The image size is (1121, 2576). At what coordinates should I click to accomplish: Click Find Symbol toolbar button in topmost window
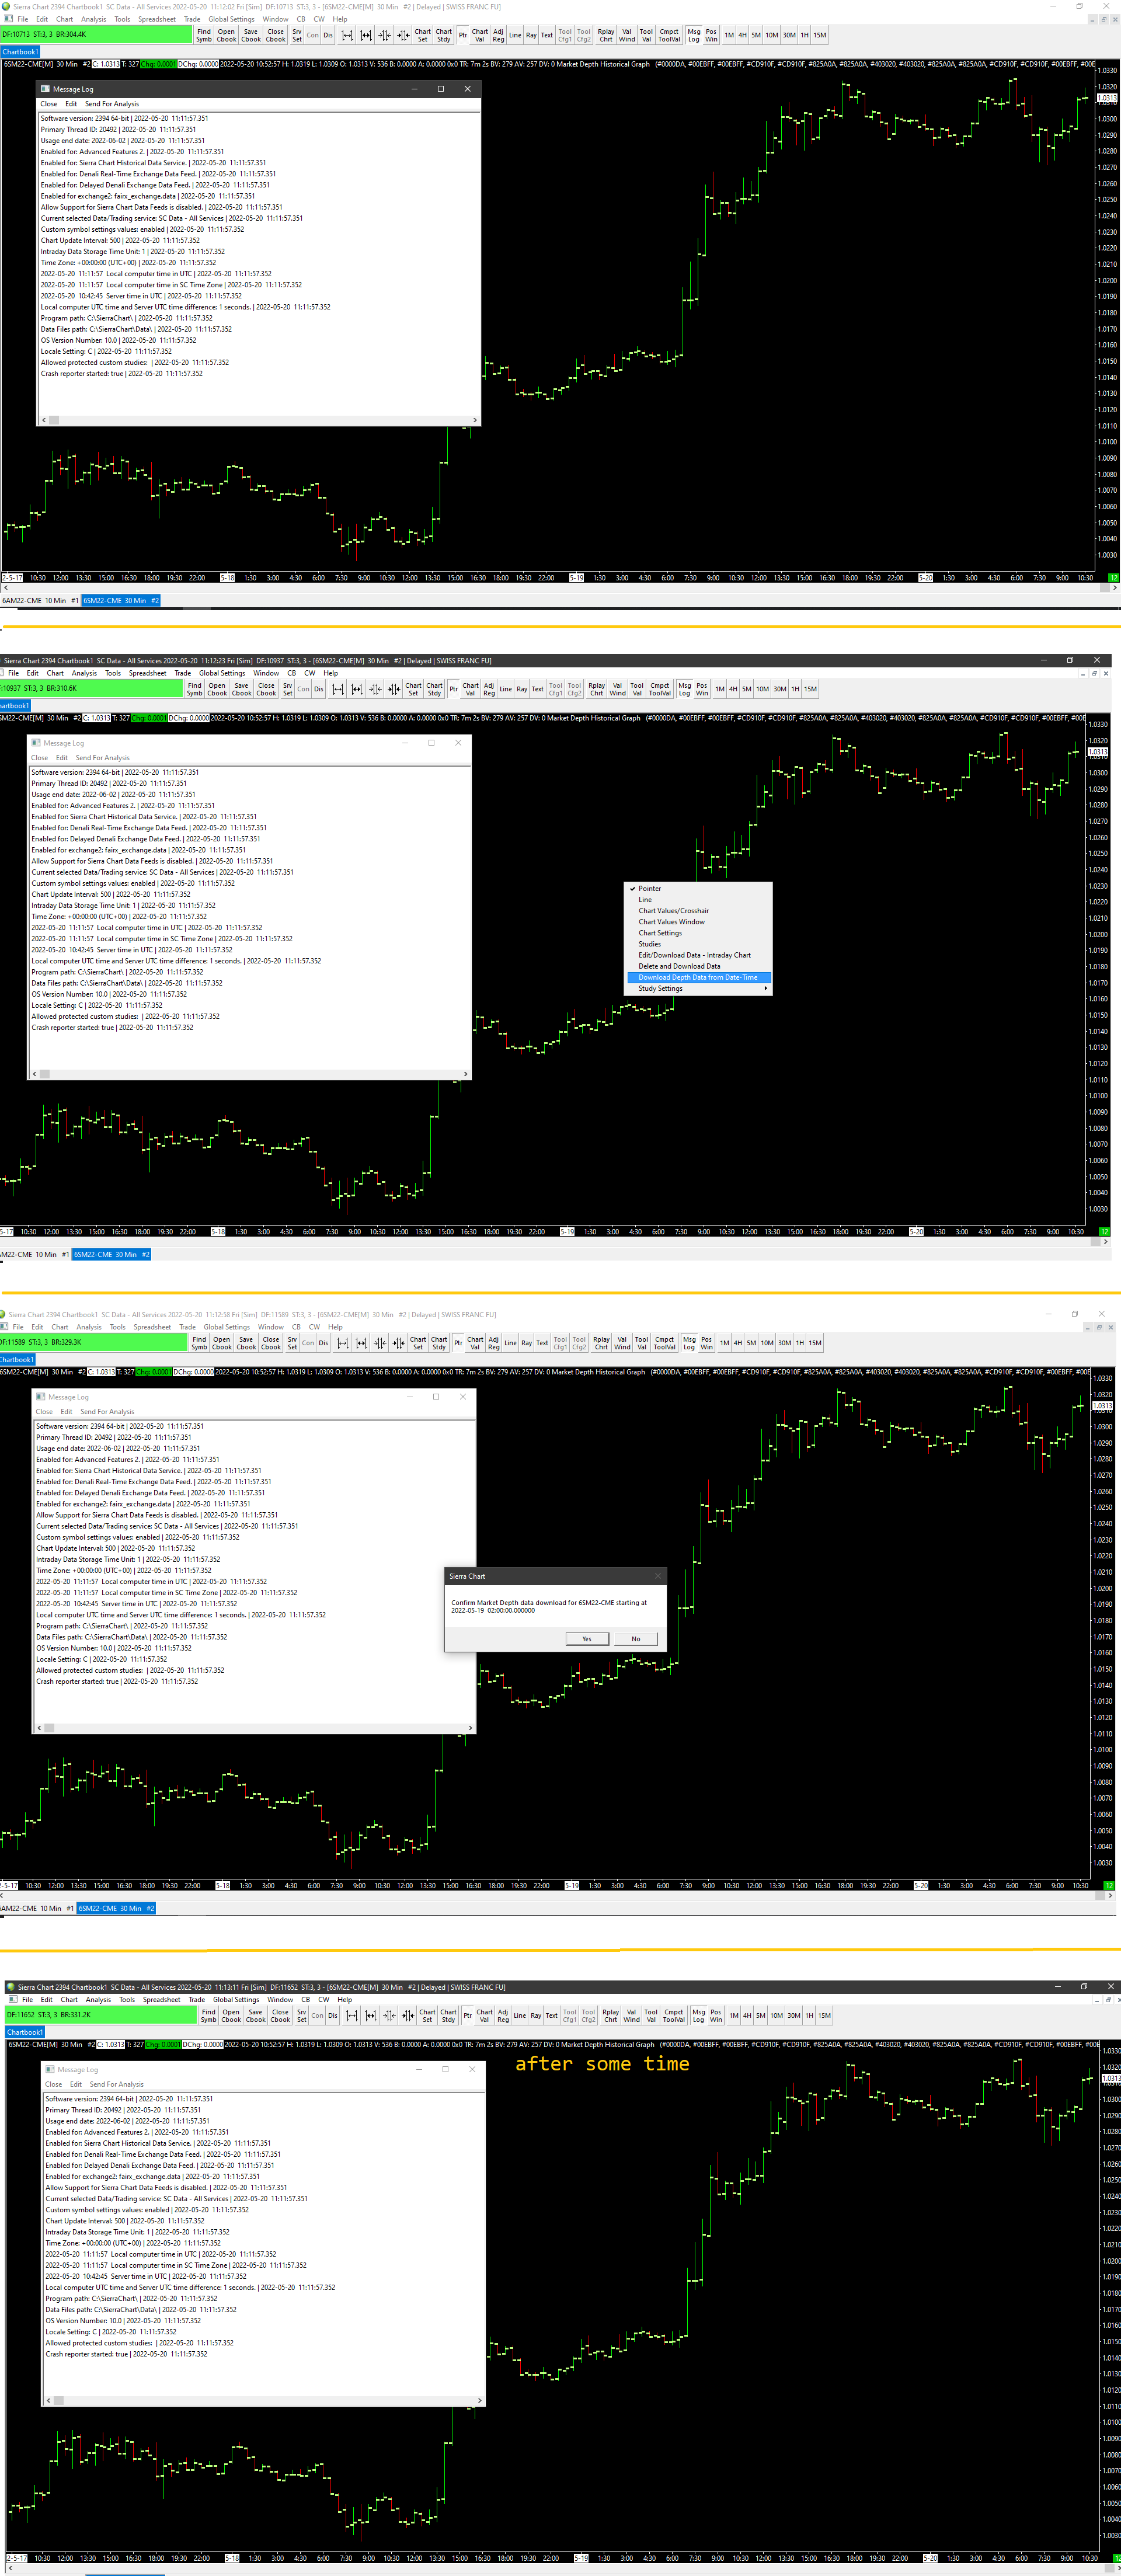point(204,35)
